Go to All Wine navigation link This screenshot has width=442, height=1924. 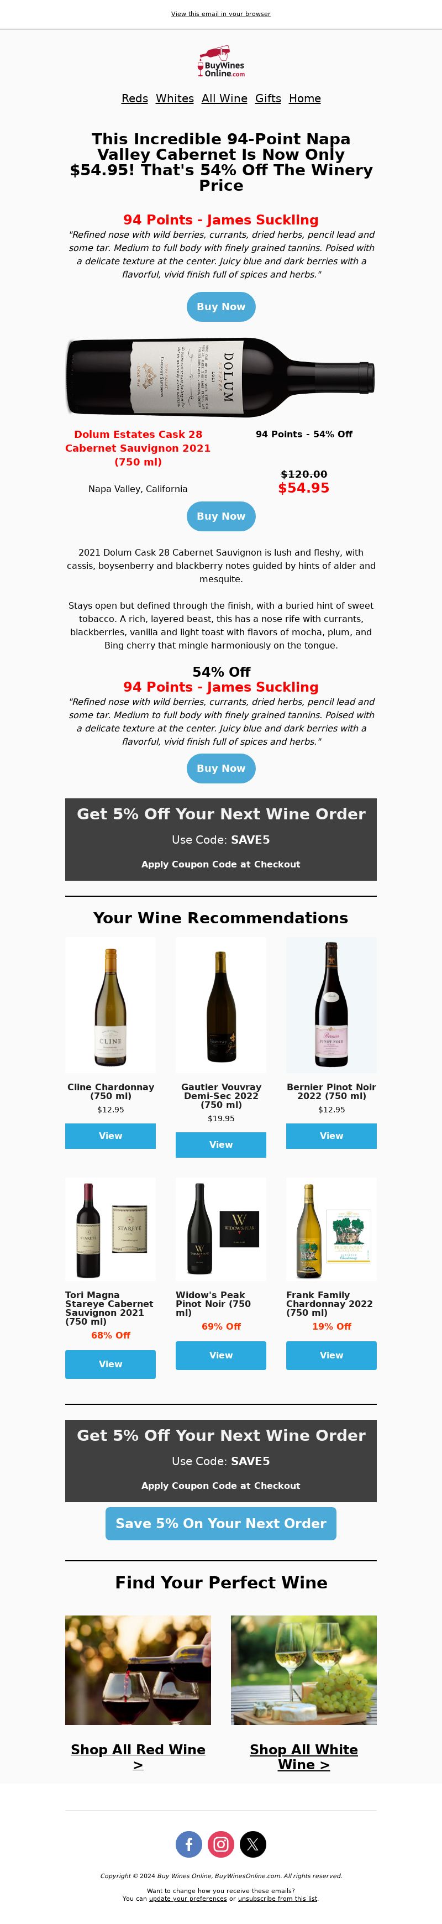pos(224,98)
